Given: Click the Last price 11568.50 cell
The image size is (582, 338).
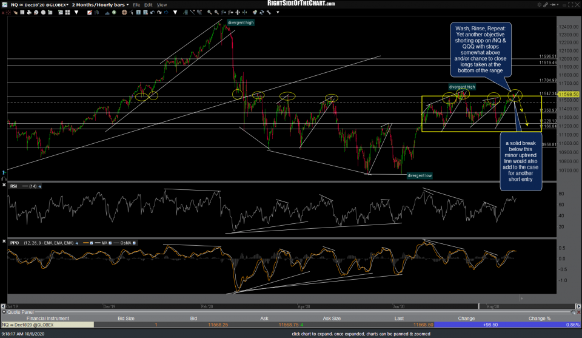Looking at the screenshot, I should click(423, 325).
